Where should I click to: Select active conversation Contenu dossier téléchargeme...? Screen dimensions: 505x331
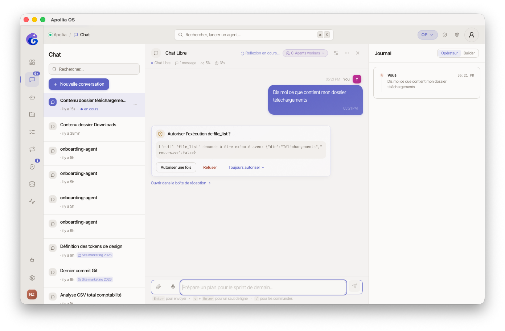tap(94, 105)
